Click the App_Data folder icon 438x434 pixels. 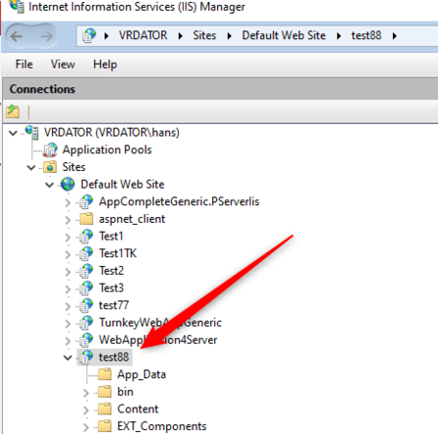coord(105,374)
